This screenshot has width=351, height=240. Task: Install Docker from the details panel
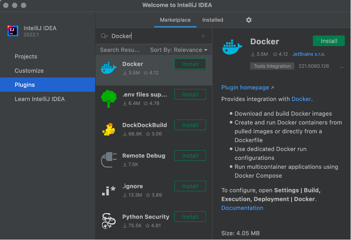(328, 41)
